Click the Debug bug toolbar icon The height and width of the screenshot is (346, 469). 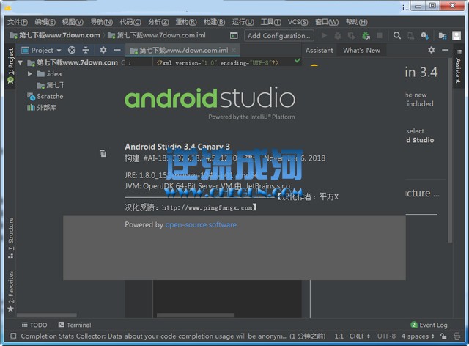(338, 36)
